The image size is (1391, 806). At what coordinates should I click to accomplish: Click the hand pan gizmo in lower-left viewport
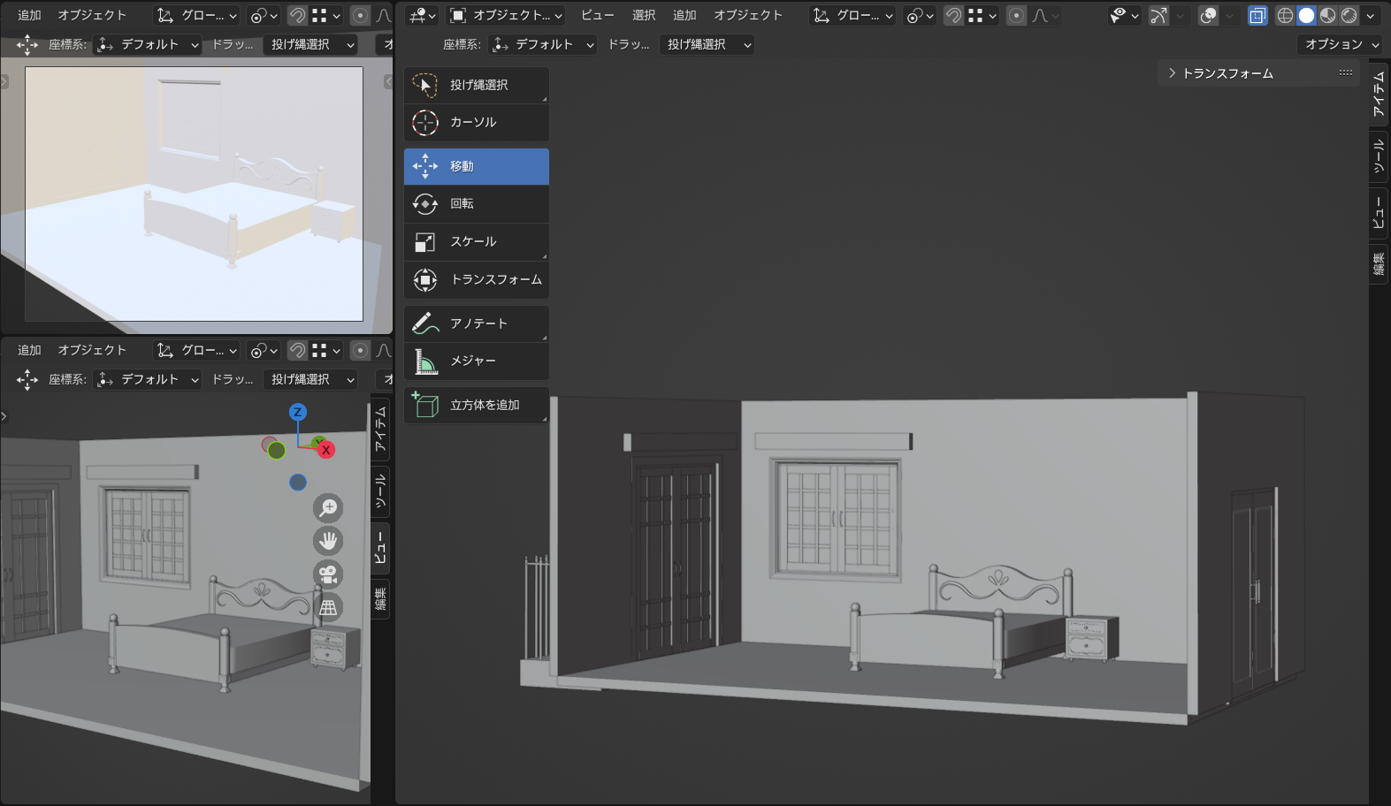[328, 541]
